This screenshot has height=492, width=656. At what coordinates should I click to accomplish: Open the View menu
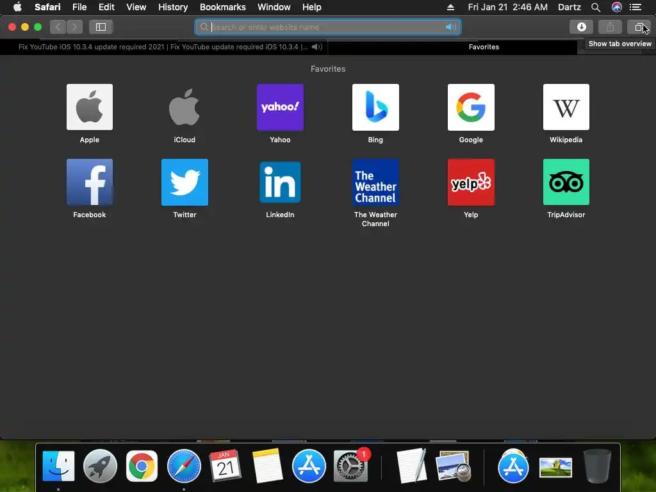136,7
